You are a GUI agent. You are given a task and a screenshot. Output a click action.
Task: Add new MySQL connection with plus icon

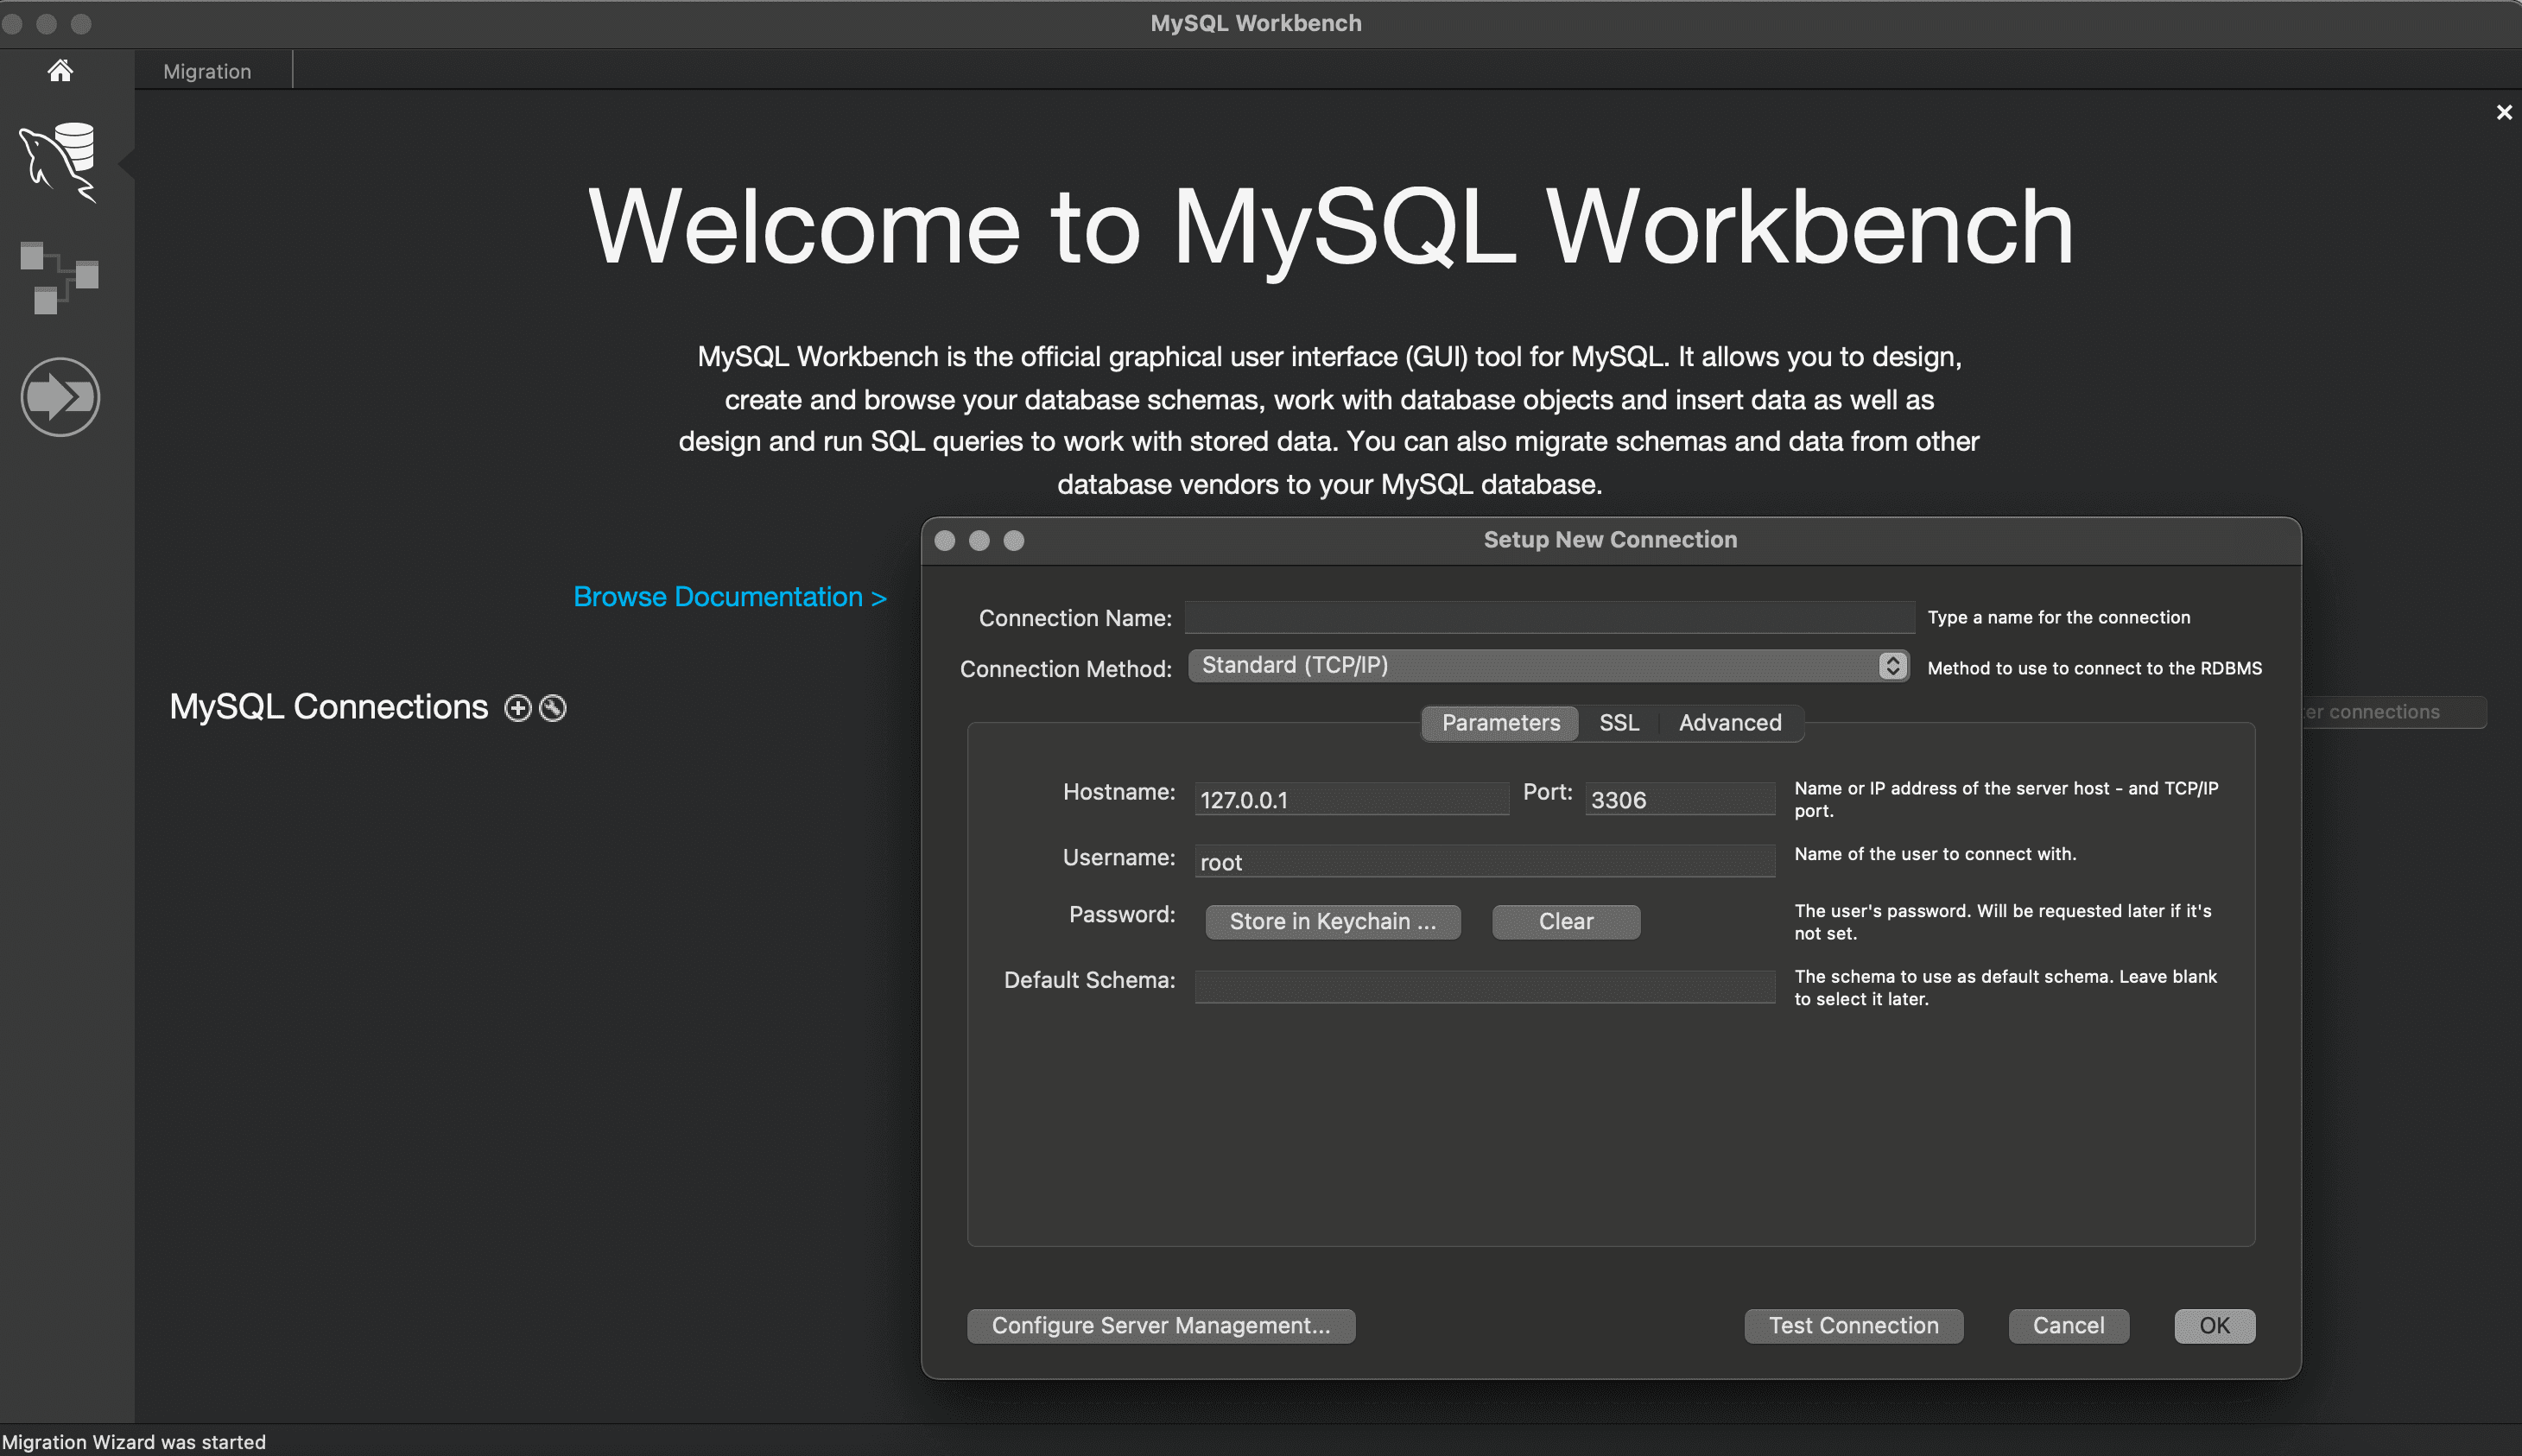point(517,708)
